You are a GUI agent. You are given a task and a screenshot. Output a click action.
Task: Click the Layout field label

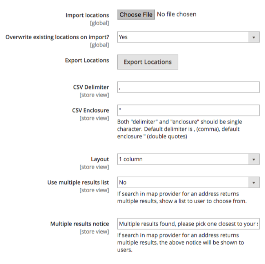tap(100, 159)
